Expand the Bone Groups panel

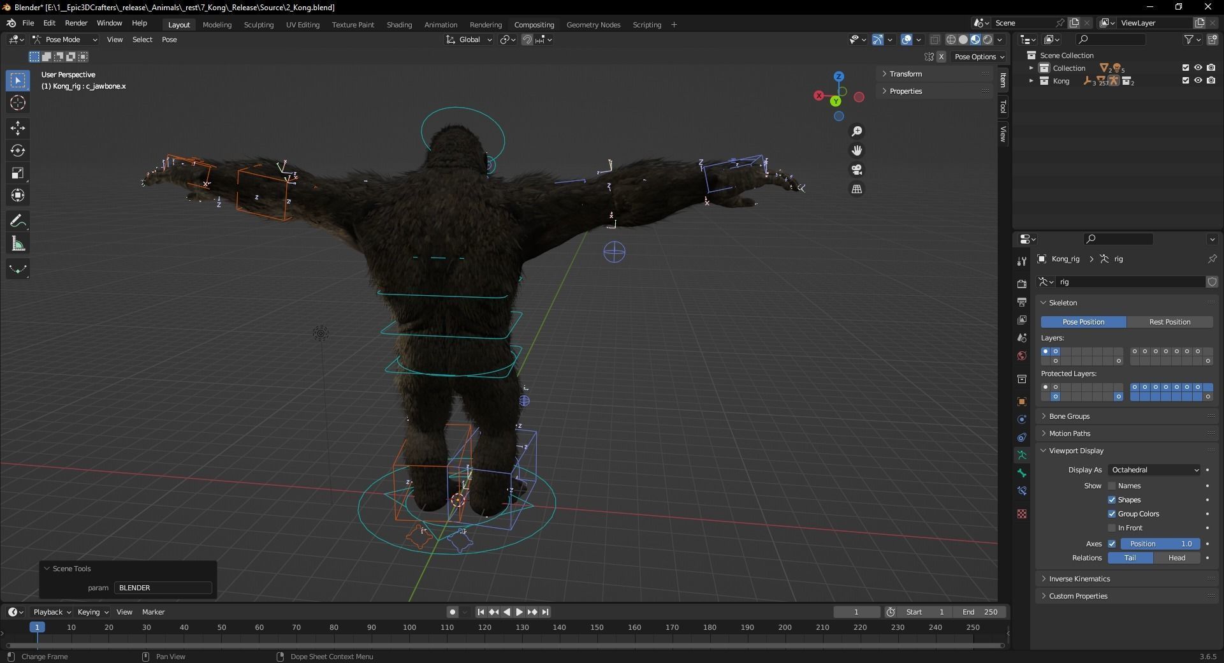click(x=1069, y=416)
